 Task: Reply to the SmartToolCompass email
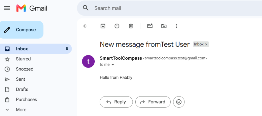pos(116,102)
